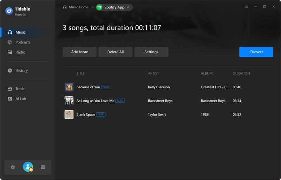Open the Spotify App source switcher

point(115,7)
